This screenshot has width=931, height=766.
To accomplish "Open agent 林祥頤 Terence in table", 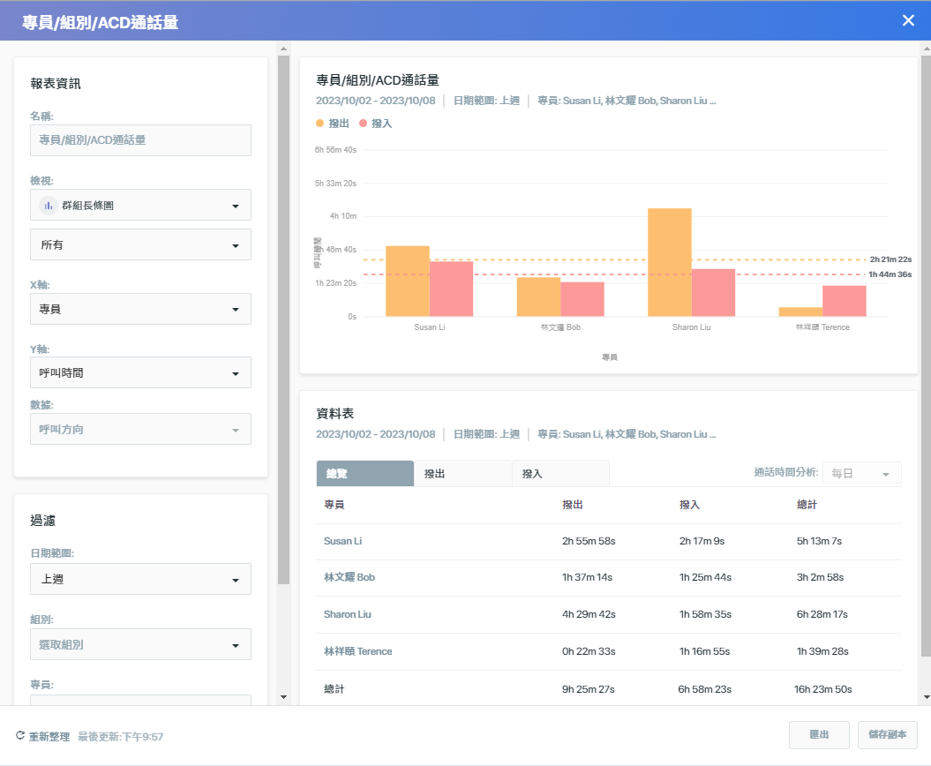I will (357, 651).
